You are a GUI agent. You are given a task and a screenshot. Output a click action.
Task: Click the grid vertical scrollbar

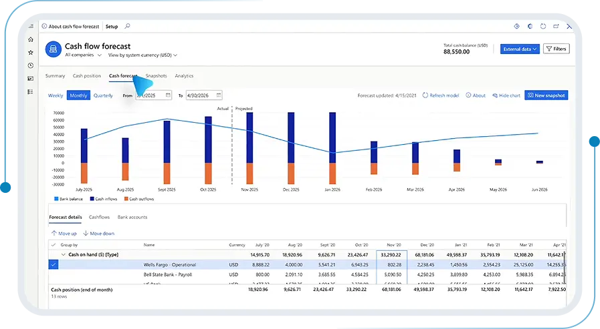[565, 267]
